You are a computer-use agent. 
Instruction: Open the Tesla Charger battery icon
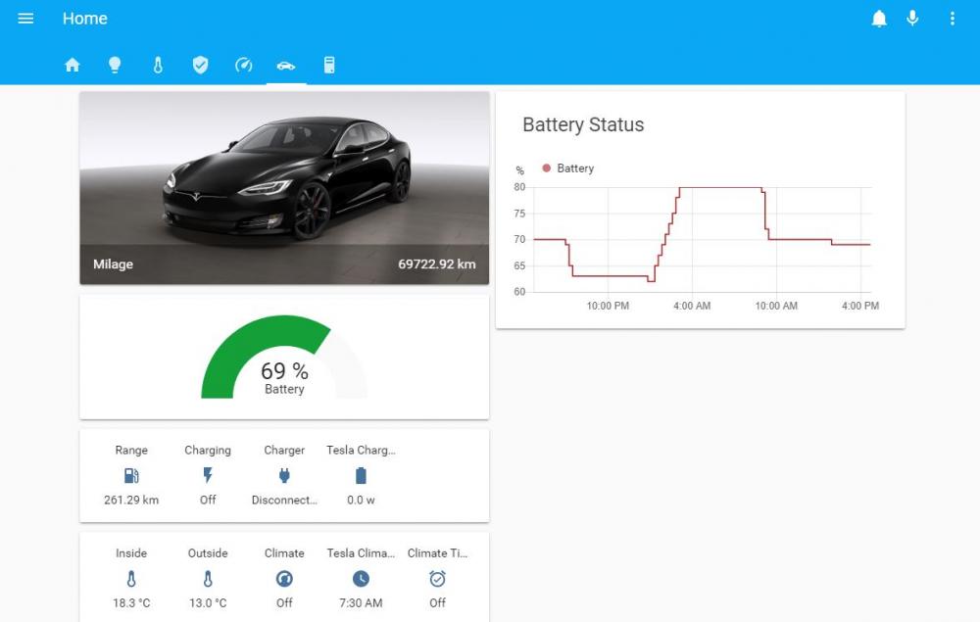(361, 476)
